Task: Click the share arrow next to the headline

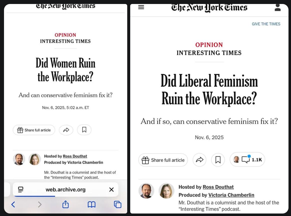Action: (x=199, y=160)
